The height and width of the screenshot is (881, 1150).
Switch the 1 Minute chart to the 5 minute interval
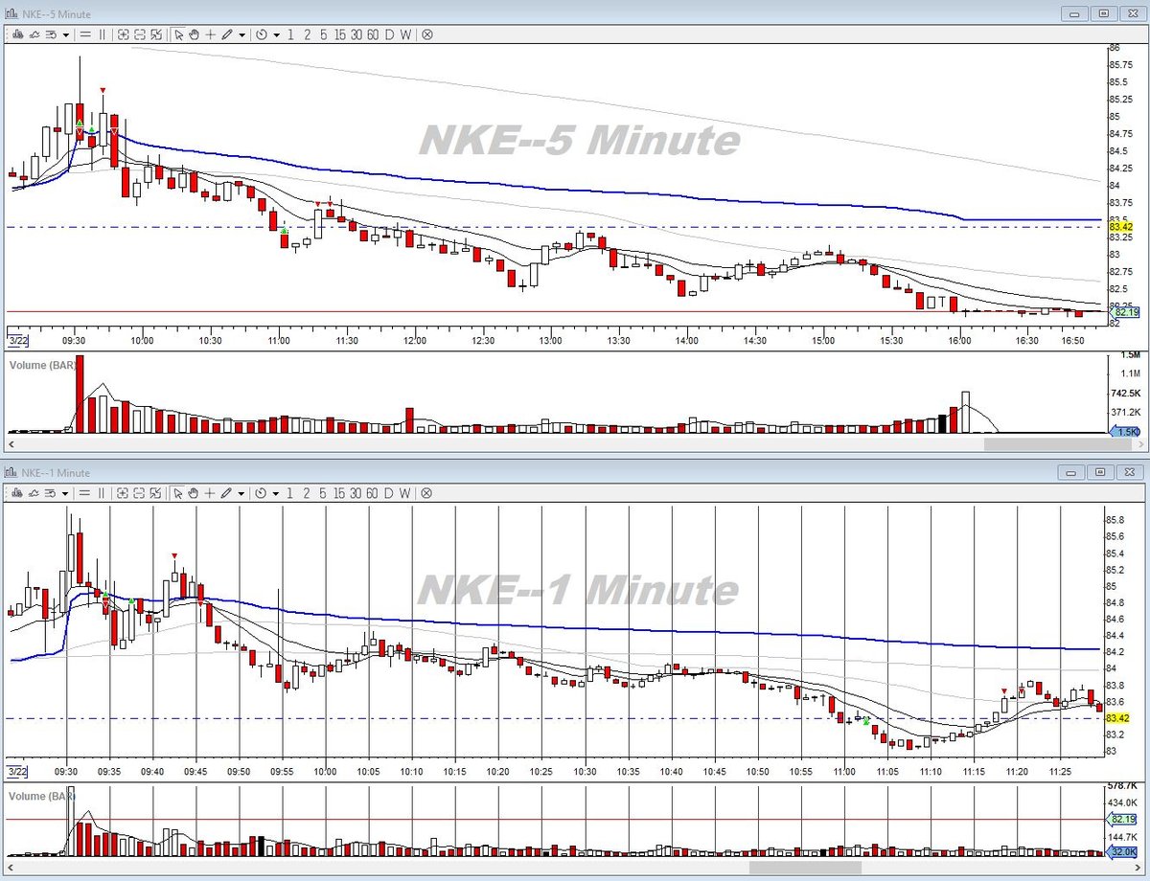(323, 492)
